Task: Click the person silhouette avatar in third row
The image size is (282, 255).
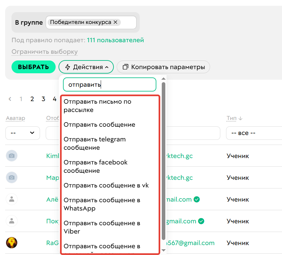Action: coord(12,199)
